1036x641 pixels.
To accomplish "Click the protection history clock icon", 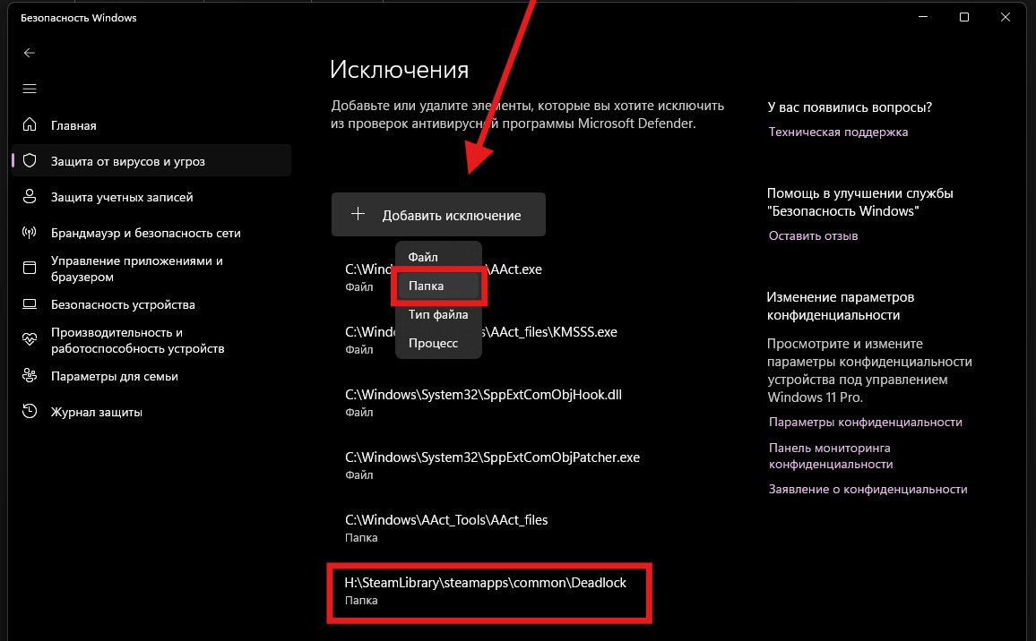I will (29, 411).
